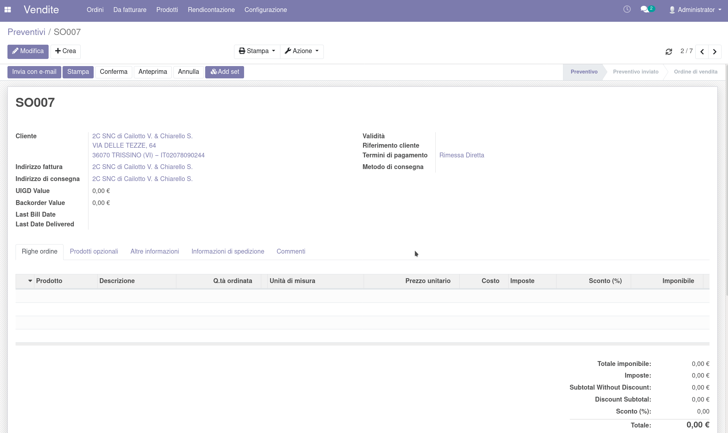This screenshot has height=433, width=728.
Task: Open the Administrator user menu
Action: (x=696, y=10)
